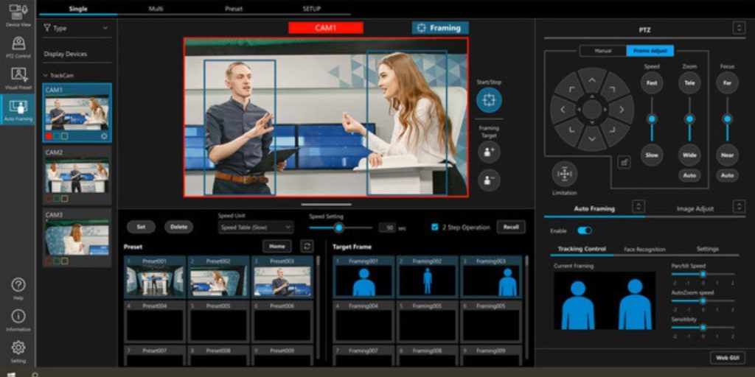
Task: Open the Visual Preset sidebar icon
Action: tap(18, 77)
